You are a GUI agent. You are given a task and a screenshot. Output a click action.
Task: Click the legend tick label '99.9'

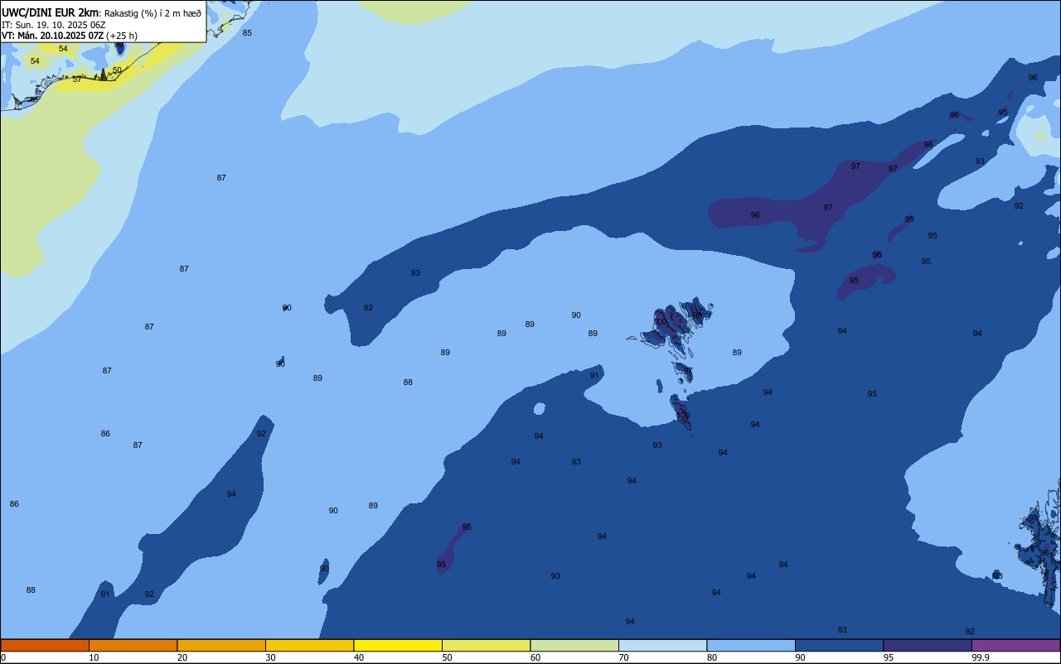tap(981, 657)
